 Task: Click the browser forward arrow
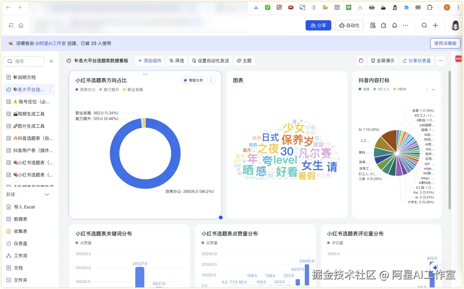19,7
